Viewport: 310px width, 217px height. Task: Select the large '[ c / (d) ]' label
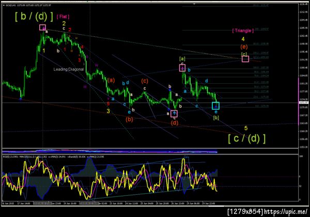[247, 138]
